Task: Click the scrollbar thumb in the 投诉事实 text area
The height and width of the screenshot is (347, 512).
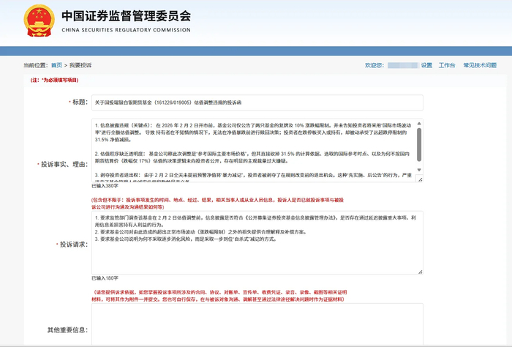Action: point(419,145)
